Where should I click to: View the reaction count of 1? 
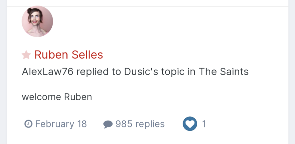point(204,124)
